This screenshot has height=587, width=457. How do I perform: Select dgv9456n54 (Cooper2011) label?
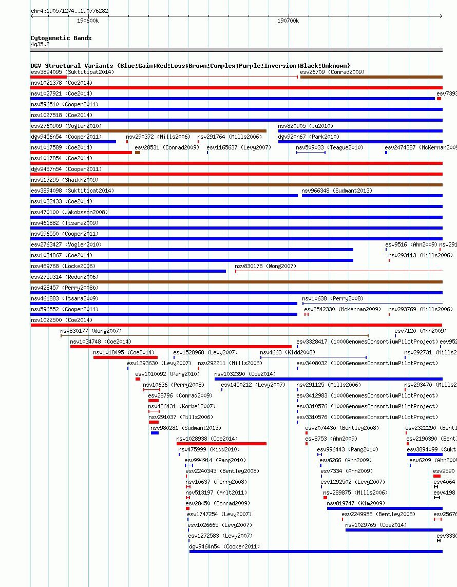pyautogui.click(x=66, y=137)
